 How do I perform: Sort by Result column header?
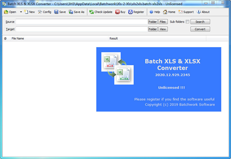157,39
